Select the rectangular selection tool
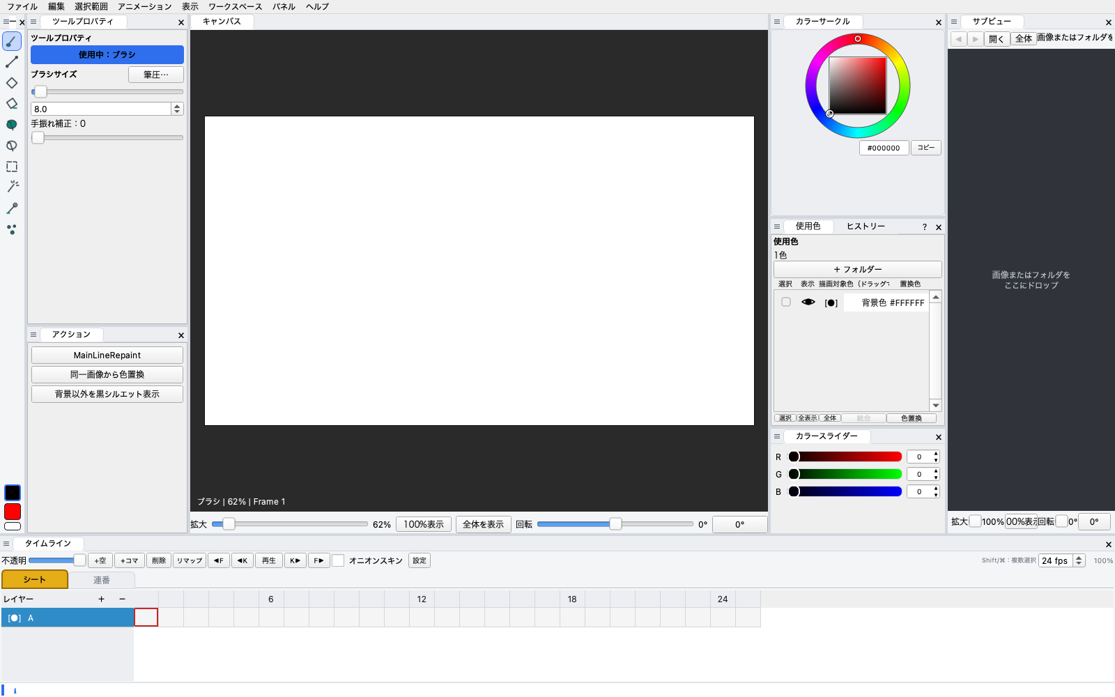This screenshot has width=1115, height=697. tap(12, 167)
